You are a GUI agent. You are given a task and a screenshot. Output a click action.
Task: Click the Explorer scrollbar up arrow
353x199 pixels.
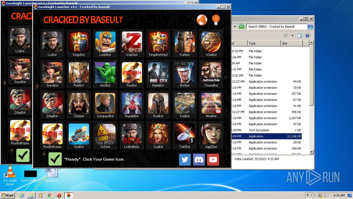pos(312,43)
